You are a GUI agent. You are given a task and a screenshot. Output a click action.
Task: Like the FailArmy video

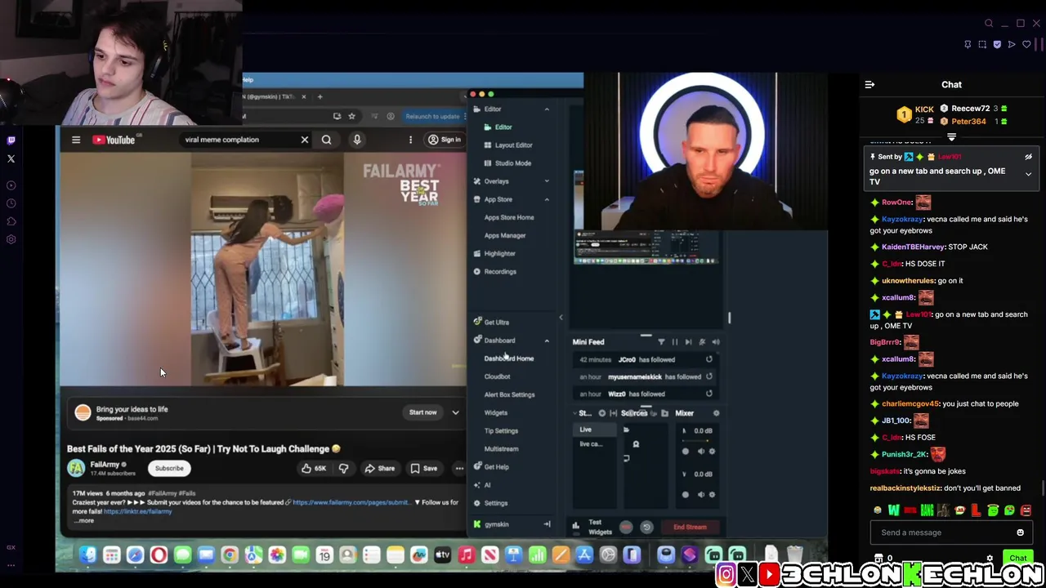(x=314, y=469)
